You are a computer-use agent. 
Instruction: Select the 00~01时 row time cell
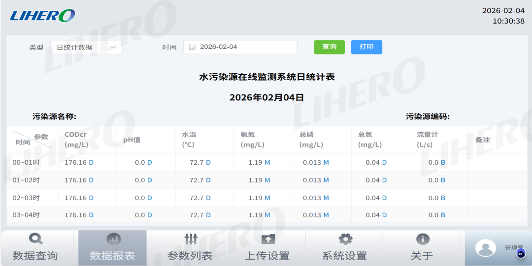pos(26,163)
